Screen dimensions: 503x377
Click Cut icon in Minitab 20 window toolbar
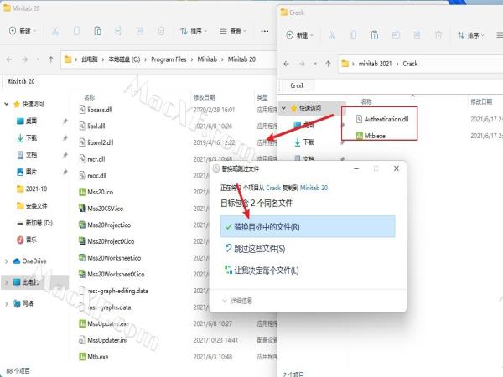[55, 31]
